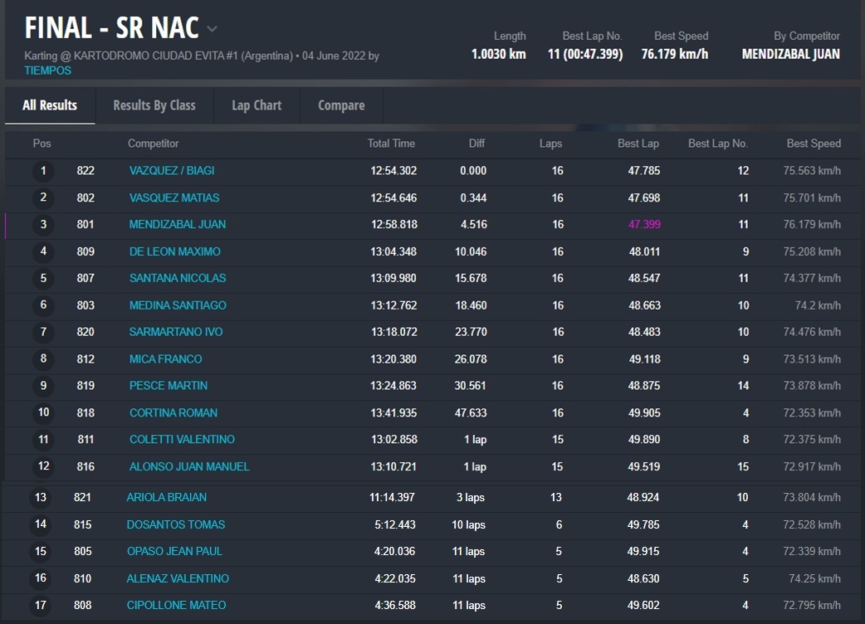865x624 pixels.
Task: Expand the FINAL - SR NAC title dropdown
Action: pyautogui.click(x=212, y=29)
